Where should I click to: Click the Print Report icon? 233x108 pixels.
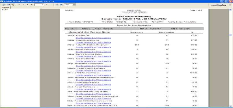click(8, 5)
